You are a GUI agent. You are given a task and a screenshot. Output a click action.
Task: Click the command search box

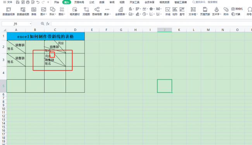click(x=205, y=2)
